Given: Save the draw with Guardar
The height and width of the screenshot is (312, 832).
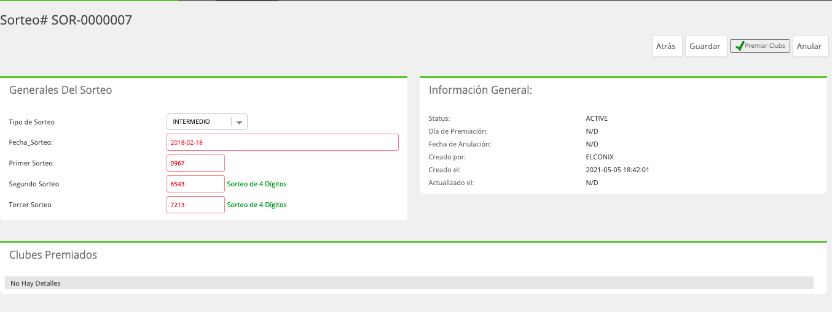Looking at the screenshot, I should (x=705, y=46).
